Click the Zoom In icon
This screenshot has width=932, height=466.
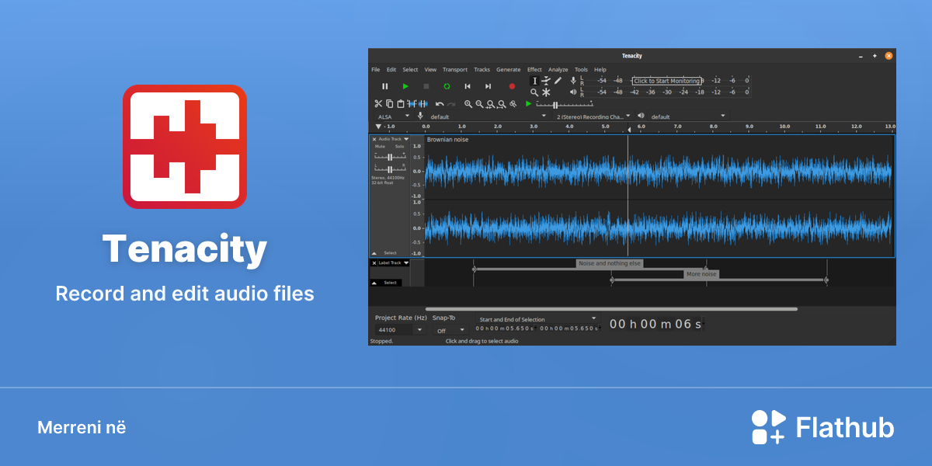point(468,103)
